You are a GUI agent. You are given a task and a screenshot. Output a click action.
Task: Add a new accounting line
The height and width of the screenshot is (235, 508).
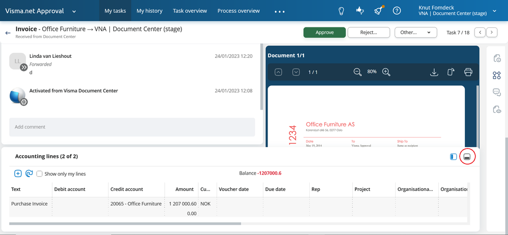(x=18, y=174)
